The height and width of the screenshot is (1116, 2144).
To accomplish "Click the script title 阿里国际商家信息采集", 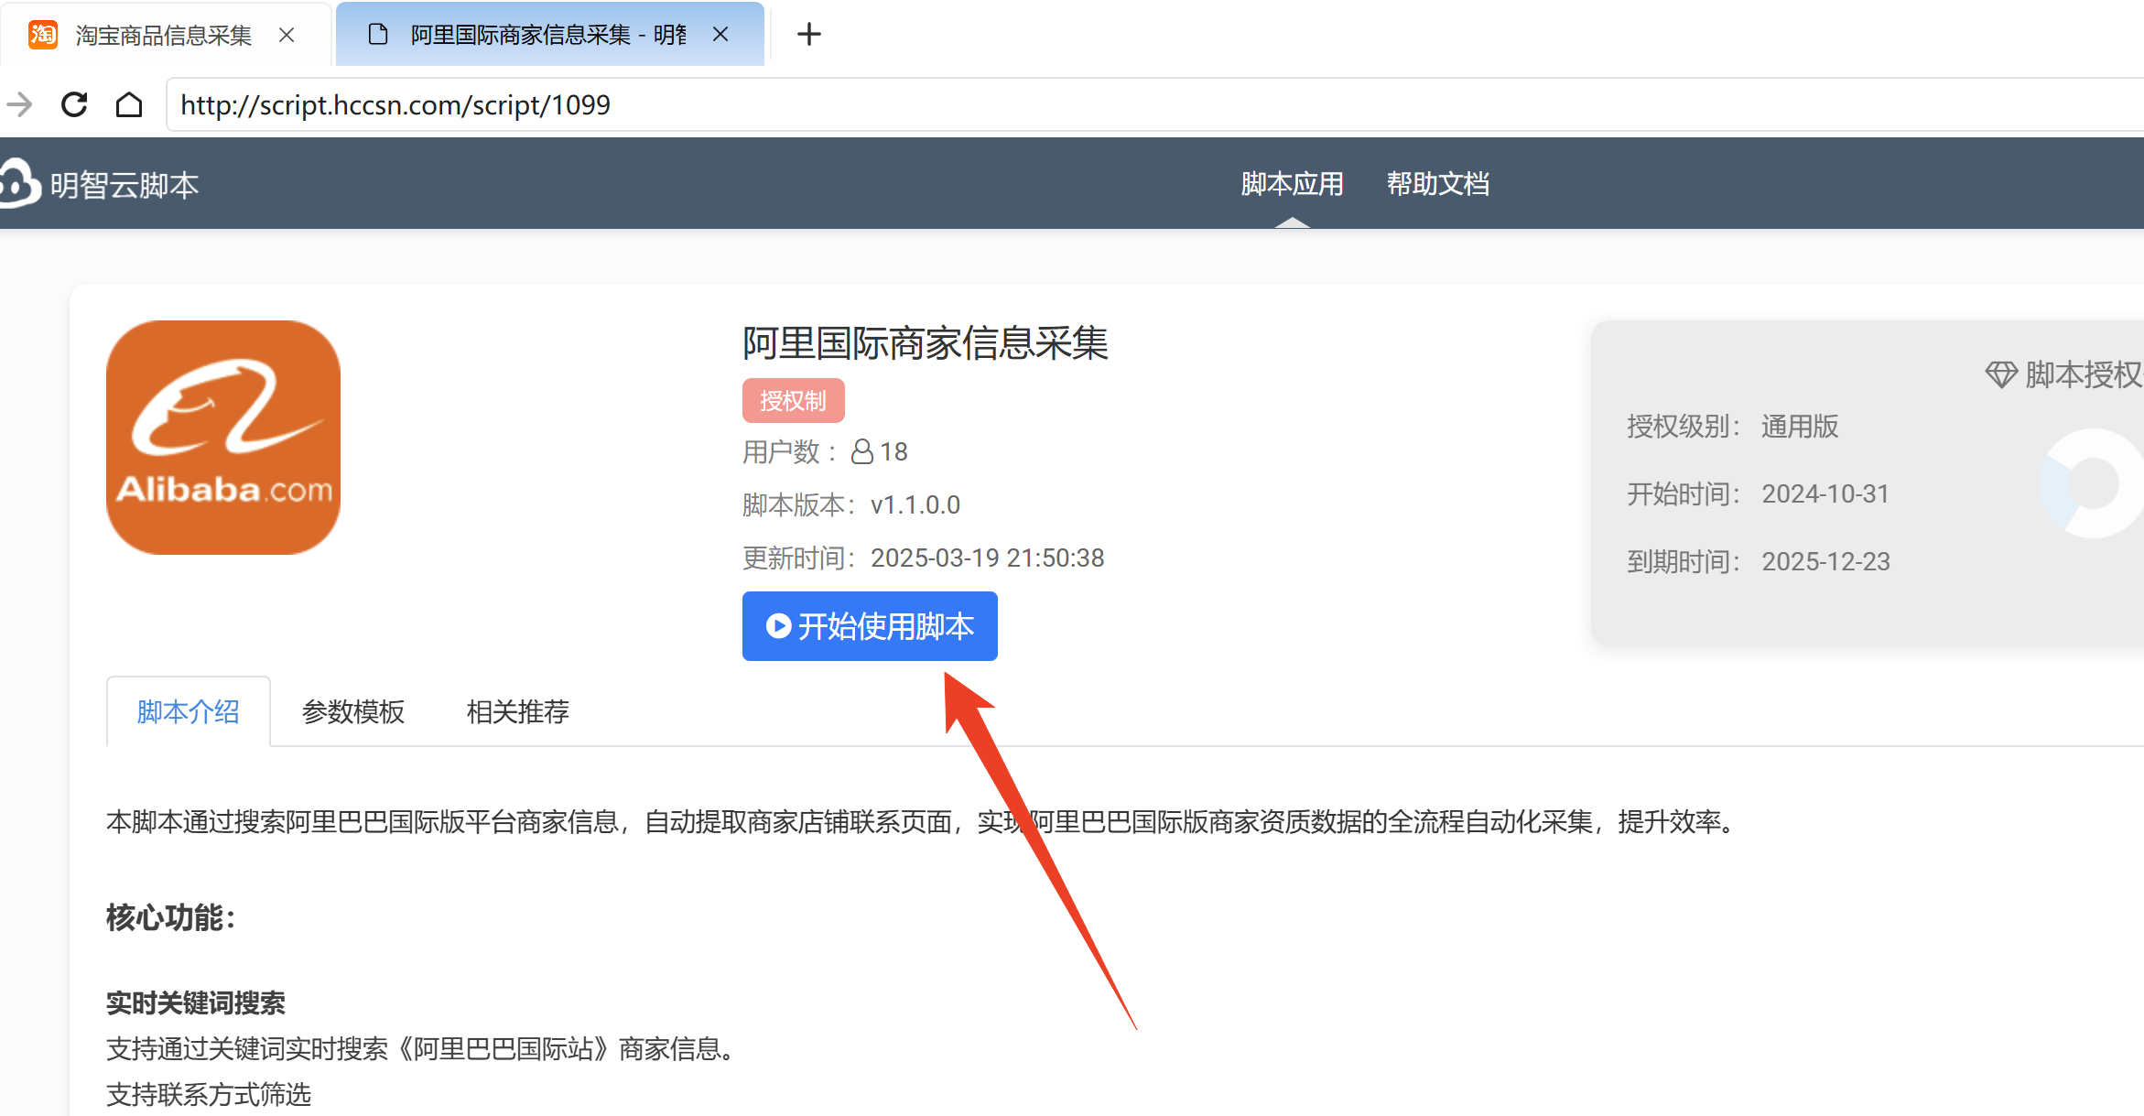I will 926,343.
